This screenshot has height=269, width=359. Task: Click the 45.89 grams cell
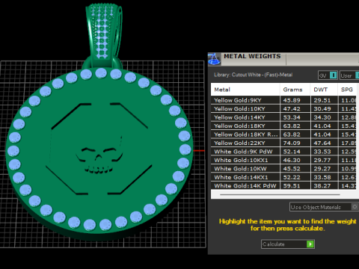point(295,100)
